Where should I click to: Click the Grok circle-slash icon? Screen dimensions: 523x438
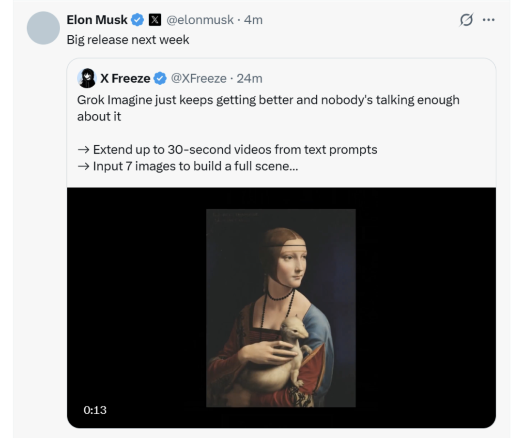point(466,20)
